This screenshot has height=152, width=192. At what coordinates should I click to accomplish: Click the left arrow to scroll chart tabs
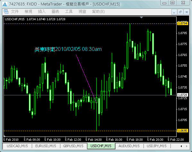[181, 146]
